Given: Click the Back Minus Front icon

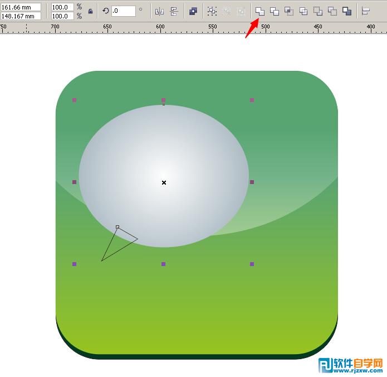Looking at the screenshot, I should pyautogui.click(x=332, y=11).
